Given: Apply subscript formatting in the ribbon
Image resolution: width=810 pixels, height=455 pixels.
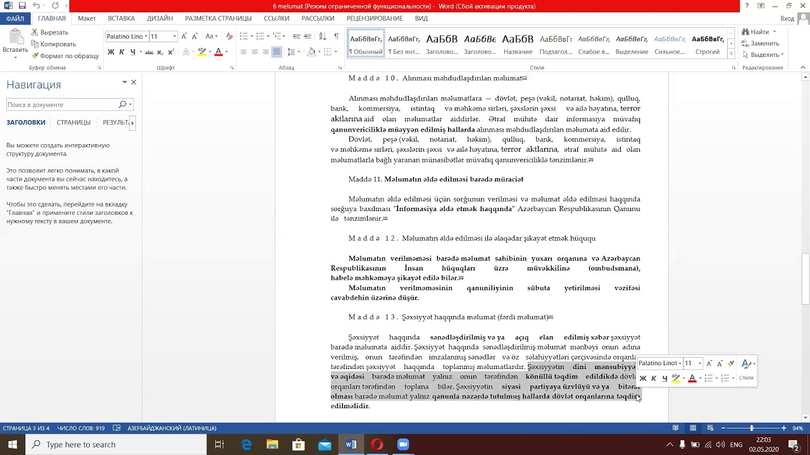Looking at the screenshot, I should (159, 52).
